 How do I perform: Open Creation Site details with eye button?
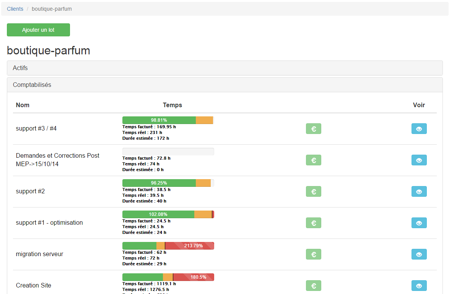(x=419, y=286)
